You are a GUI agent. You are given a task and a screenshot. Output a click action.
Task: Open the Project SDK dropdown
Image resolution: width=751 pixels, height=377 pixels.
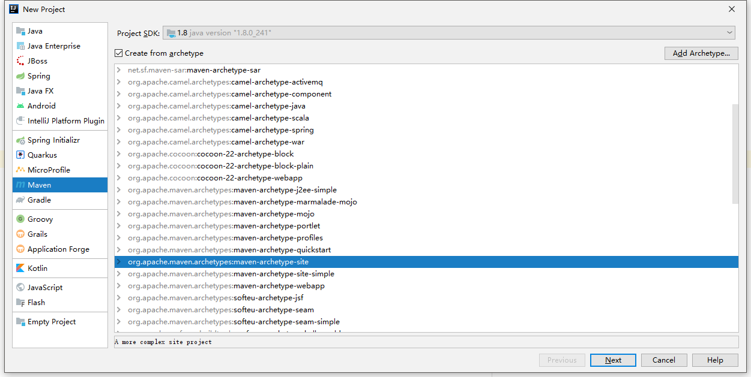click(x=449, y=33)
